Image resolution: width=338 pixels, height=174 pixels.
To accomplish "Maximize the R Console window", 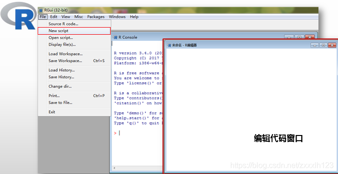I will (x=299, y=37).
